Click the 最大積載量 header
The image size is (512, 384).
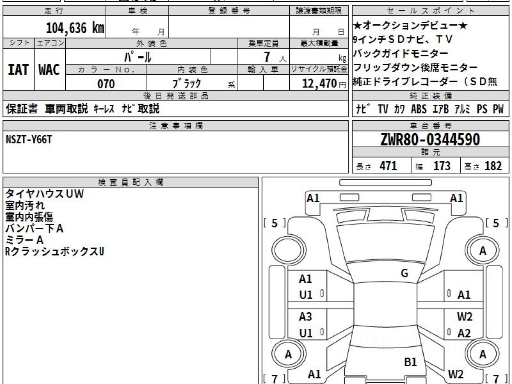[319, 43]
